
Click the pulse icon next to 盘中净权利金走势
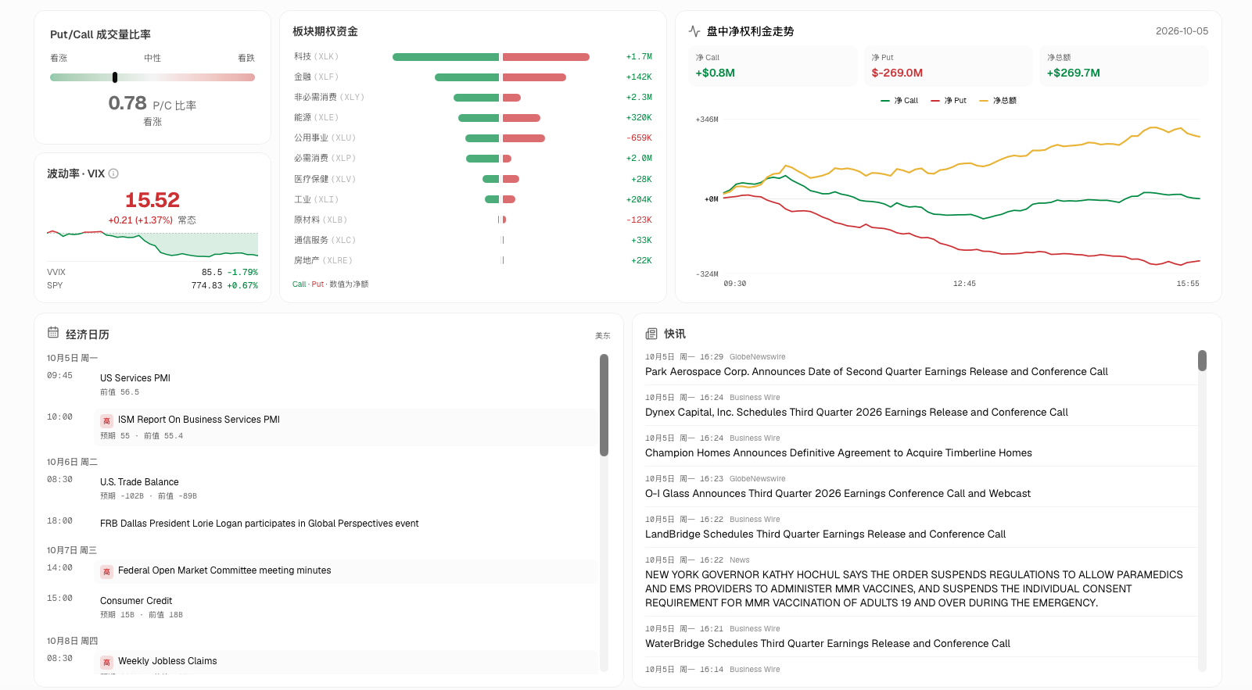[x=694, y=31]
